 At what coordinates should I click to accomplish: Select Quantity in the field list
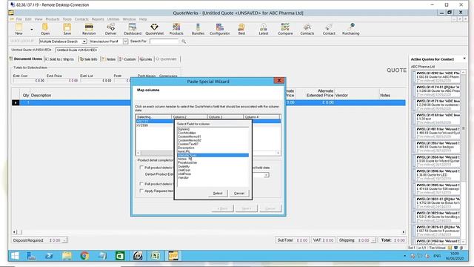[213, 166]
